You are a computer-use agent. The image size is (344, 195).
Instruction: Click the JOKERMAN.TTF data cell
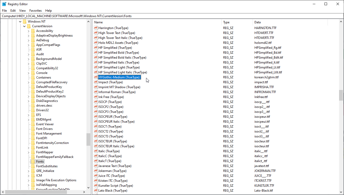(x=265, y=171)
